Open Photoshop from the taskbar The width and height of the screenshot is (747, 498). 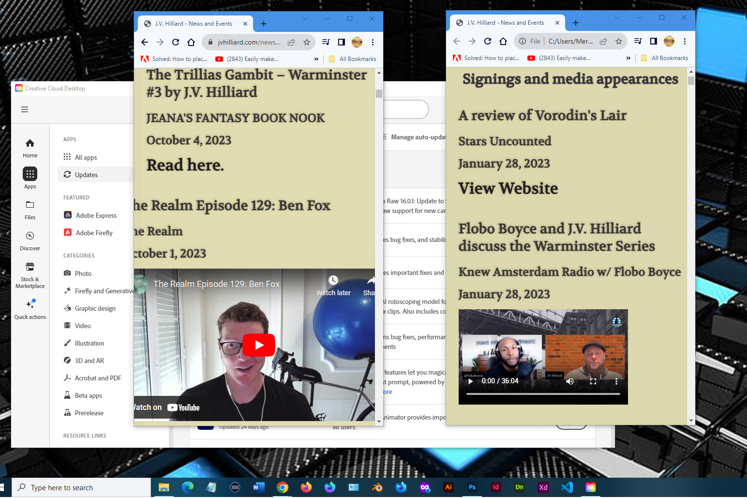(472, 487)
